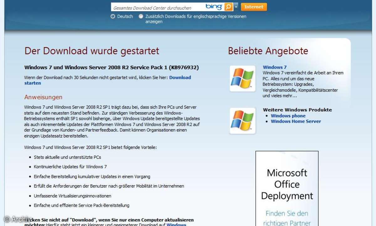Click bullet "Einfache und effiziente Service Pack-Bereitstellung"
376x226 pixels.
click(81, 206)
